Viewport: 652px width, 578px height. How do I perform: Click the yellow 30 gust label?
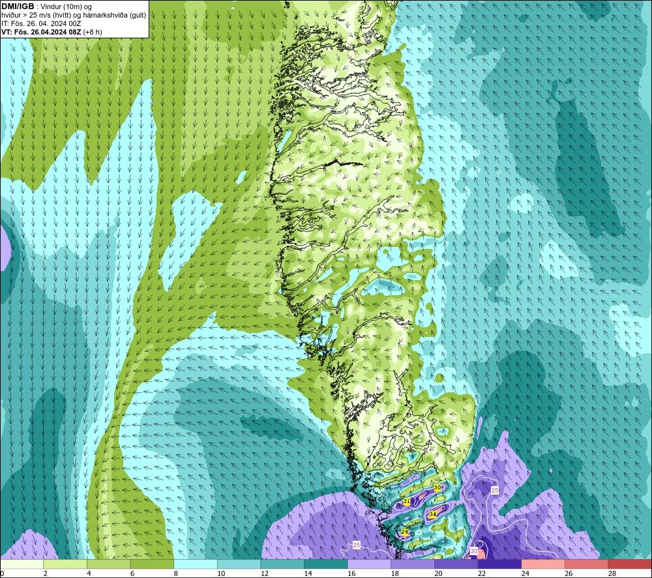(x=437, y=487)
